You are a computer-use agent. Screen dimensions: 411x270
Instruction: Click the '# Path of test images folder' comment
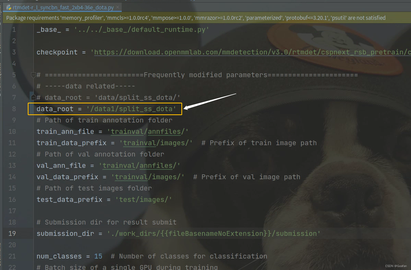tap(94, 188)
